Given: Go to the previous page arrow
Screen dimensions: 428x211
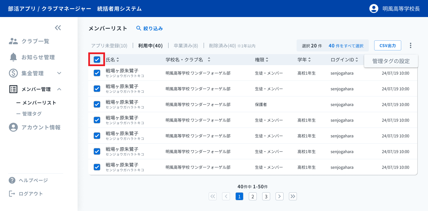Looking at the screenshot, I should [x=226, y=196].
